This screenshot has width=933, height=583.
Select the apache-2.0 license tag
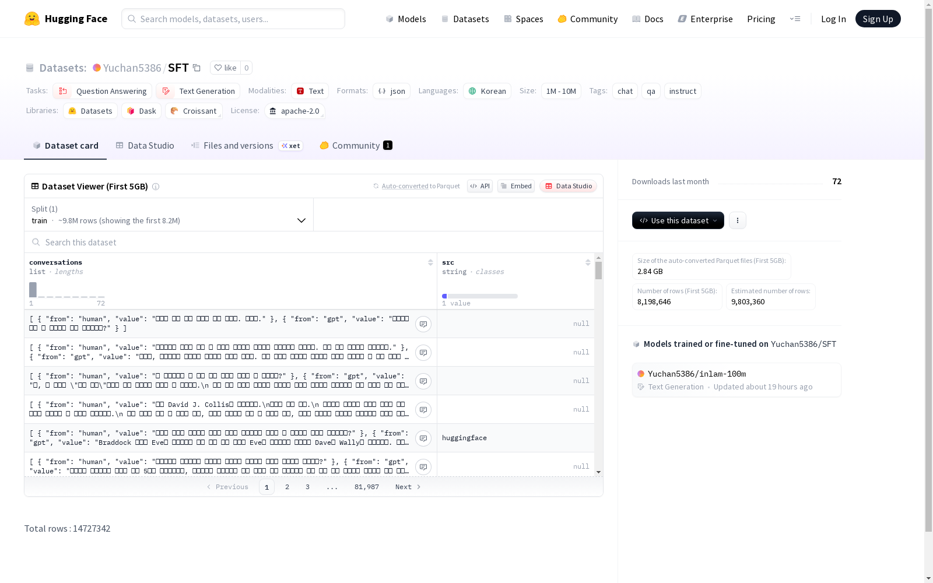[x=294, y=111]
